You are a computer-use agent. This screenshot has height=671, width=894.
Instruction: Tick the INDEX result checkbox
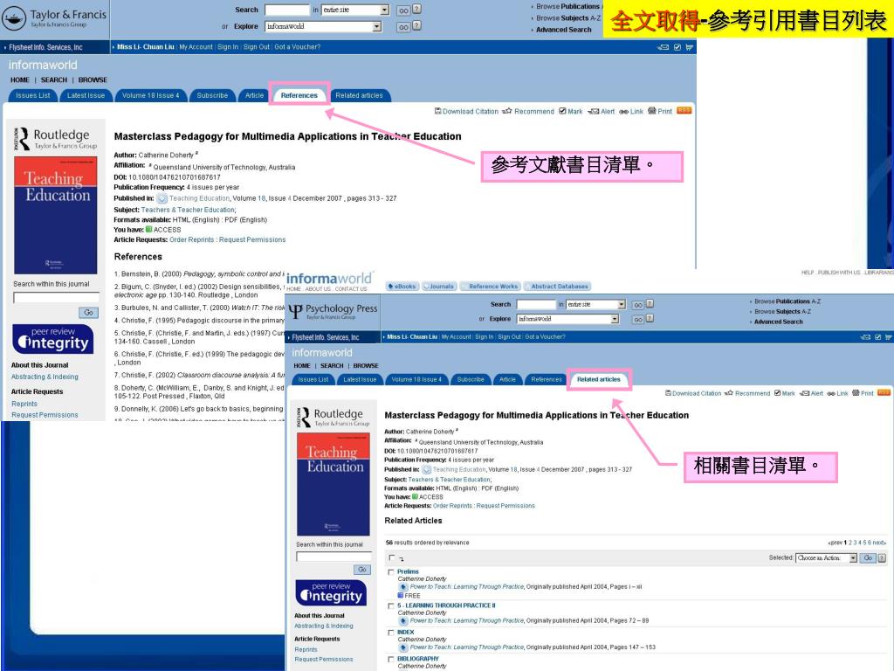pos(391,633)
